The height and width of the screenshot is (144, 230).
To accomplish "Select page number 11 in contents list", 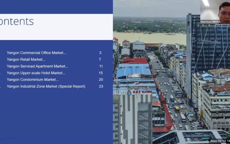I will point(101,66).
